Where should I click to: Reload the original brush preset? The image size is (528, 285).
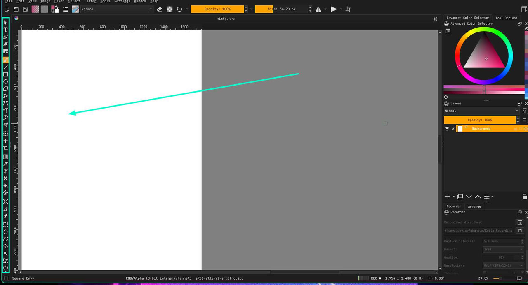point(179,9)
